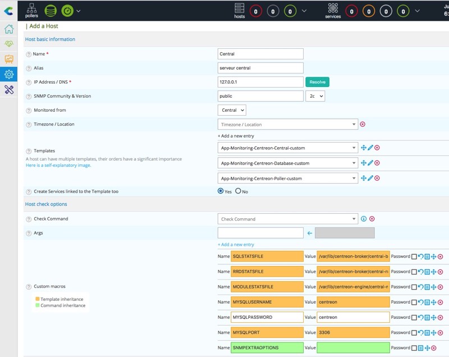Select No for Create Services linked to Template
449x357 pixels.
point(238,191)
